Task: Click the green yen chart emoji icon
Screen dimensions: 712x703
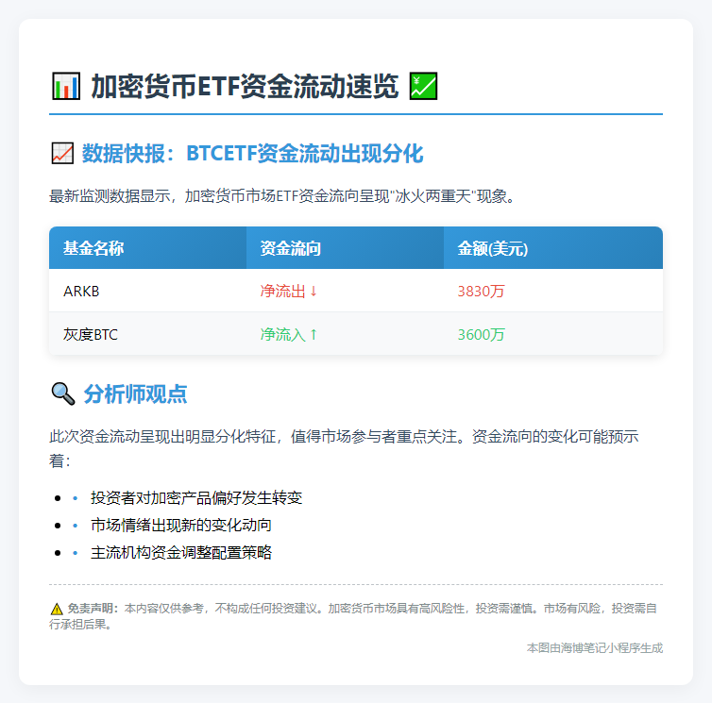Action: coord(423,86)
